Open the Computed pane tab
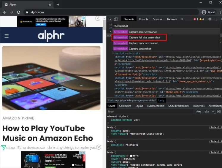The image size is (222, 168). coord(125,106)
